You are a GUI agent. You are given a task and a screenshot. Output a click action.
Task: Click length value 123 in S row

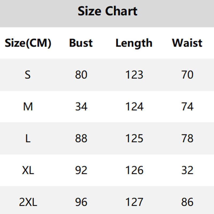134,75
